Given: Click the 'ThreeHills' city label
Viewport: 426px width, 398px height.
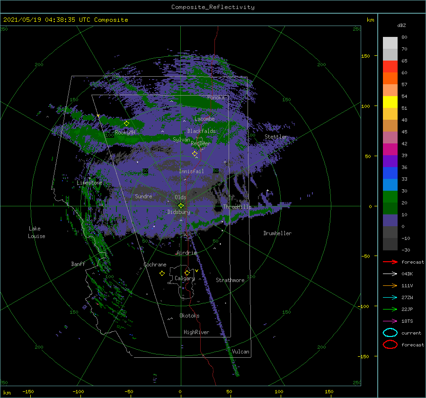Looking at the screenshot, I should click(238, 207).
